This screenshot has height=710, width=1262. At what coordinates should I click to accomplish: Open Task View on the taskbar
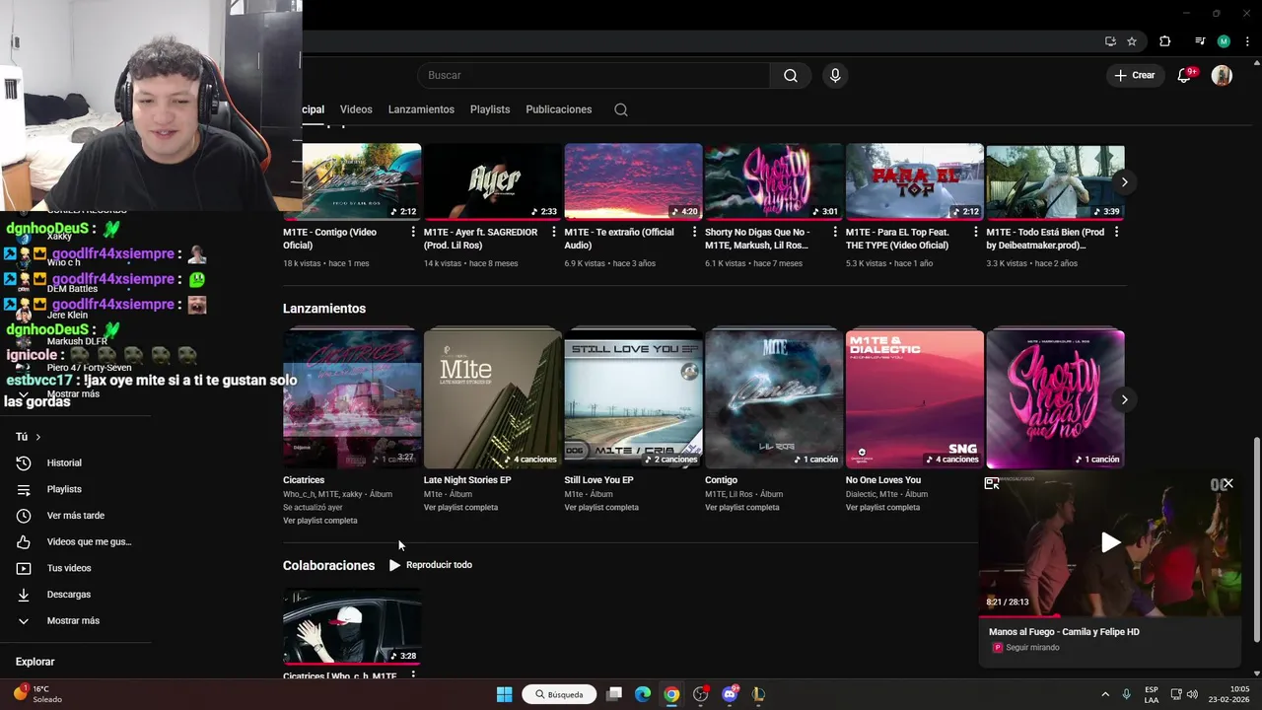614,694
